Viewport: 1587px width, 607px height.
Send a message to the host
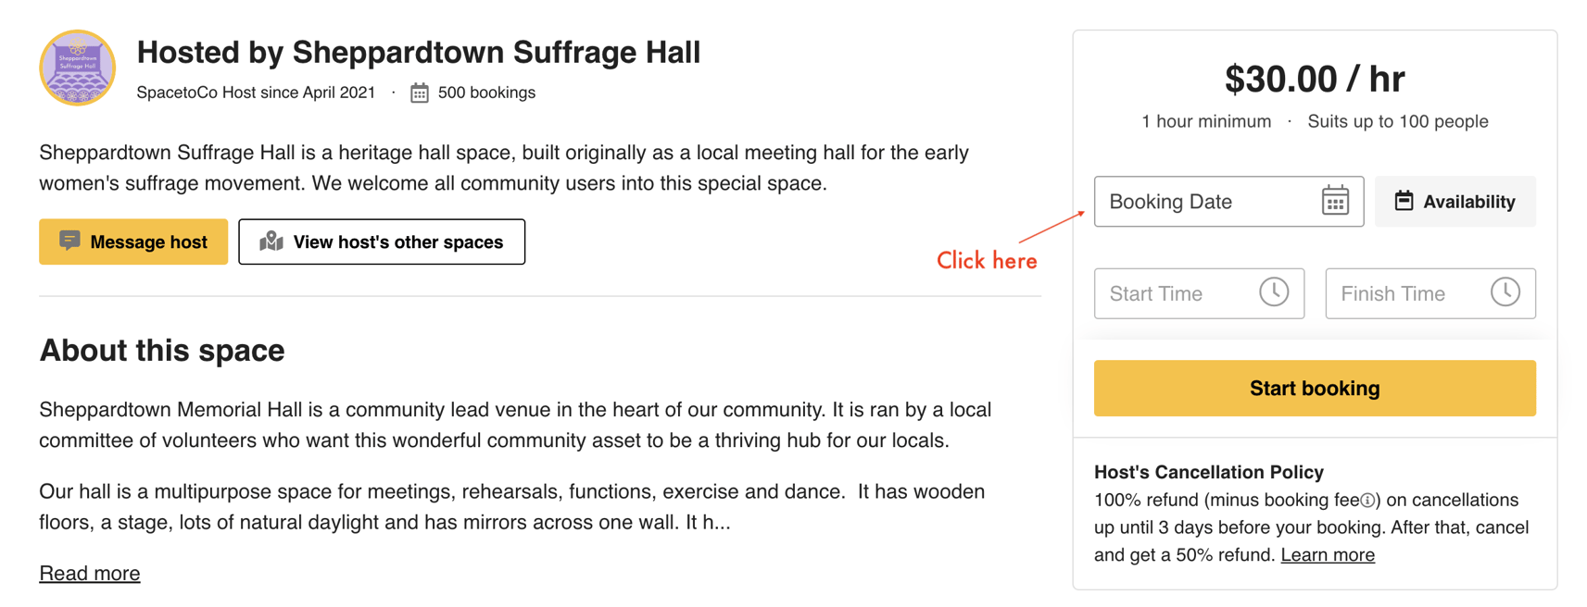[x=132, y=242]
